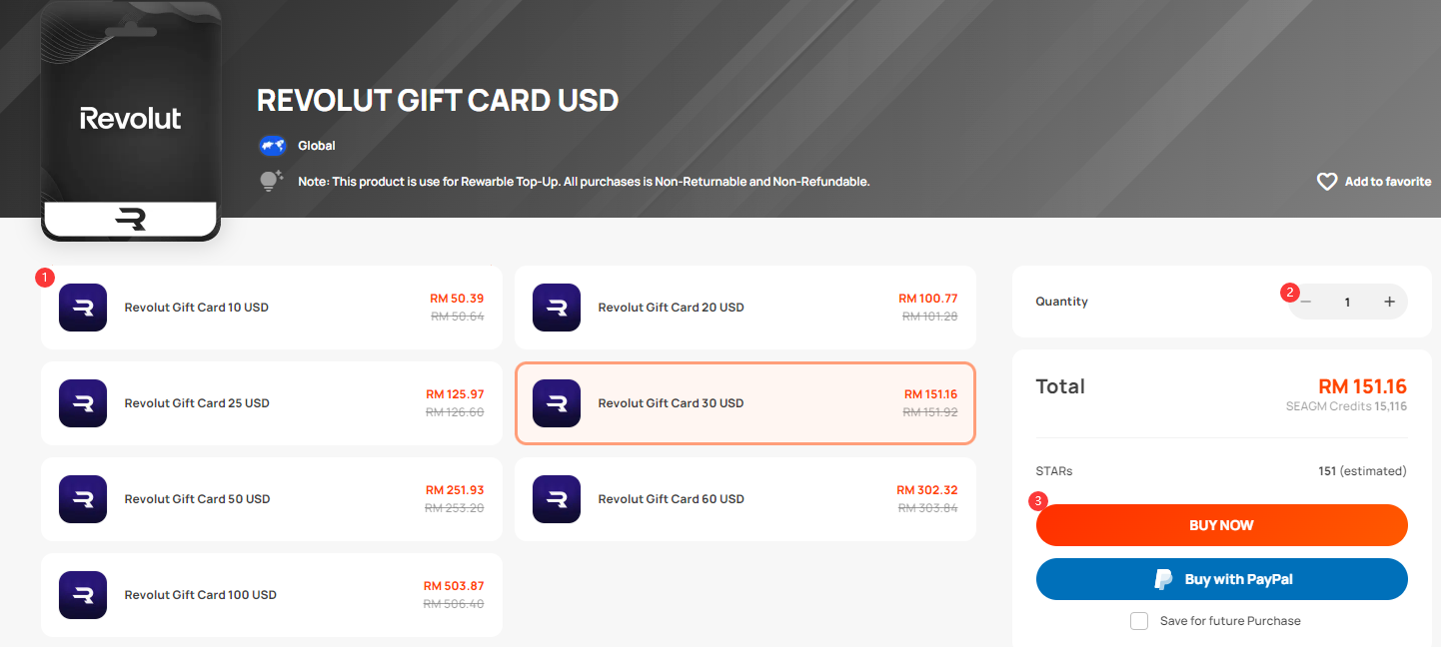Click the Revolut icon of 10 USD card
This screenshot has height=647, width=1441.
click(83, 308)
